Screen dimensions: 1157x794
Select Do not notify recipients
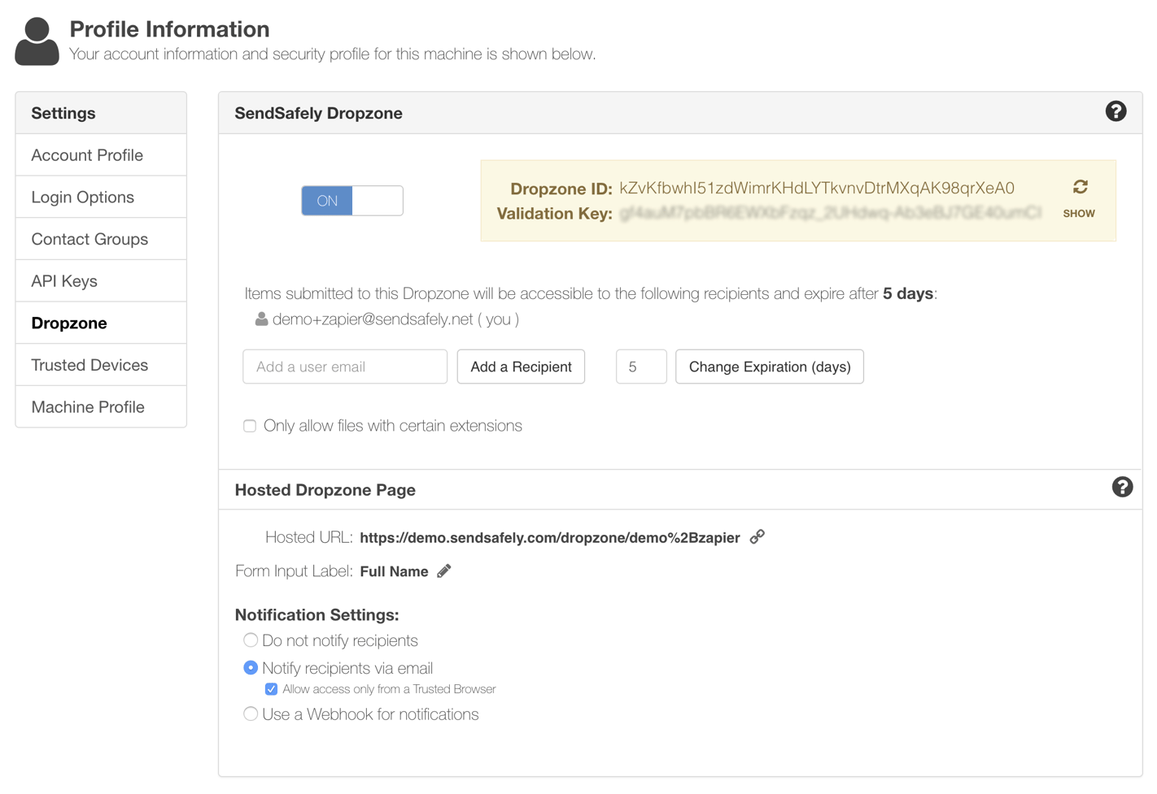pos(251,640)
